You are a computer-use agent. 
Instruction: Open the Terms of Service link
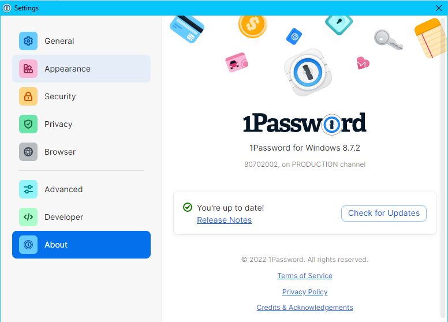tap(305, 276)
